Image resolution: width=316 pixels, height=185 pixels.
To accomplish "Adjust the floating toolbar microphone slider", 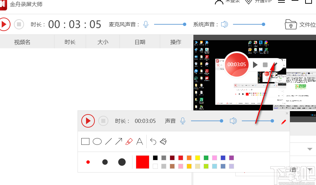I will pyautogui.click(x=207, y=121).
